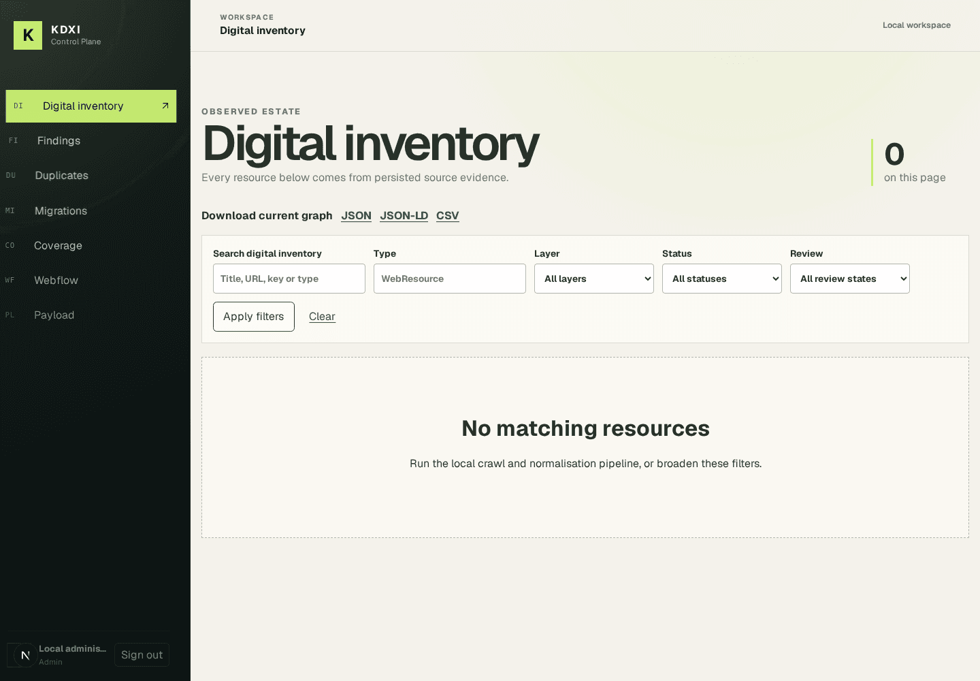Open the All statuses dropdown
The image size is (980, 681).
pos(722,279)
